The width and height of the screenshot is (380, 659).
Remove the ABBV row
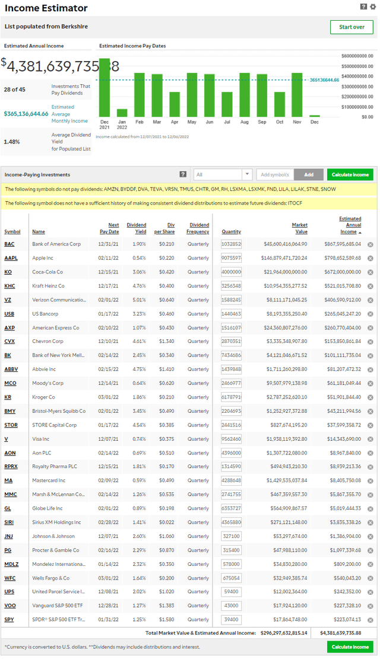(370, 370)
